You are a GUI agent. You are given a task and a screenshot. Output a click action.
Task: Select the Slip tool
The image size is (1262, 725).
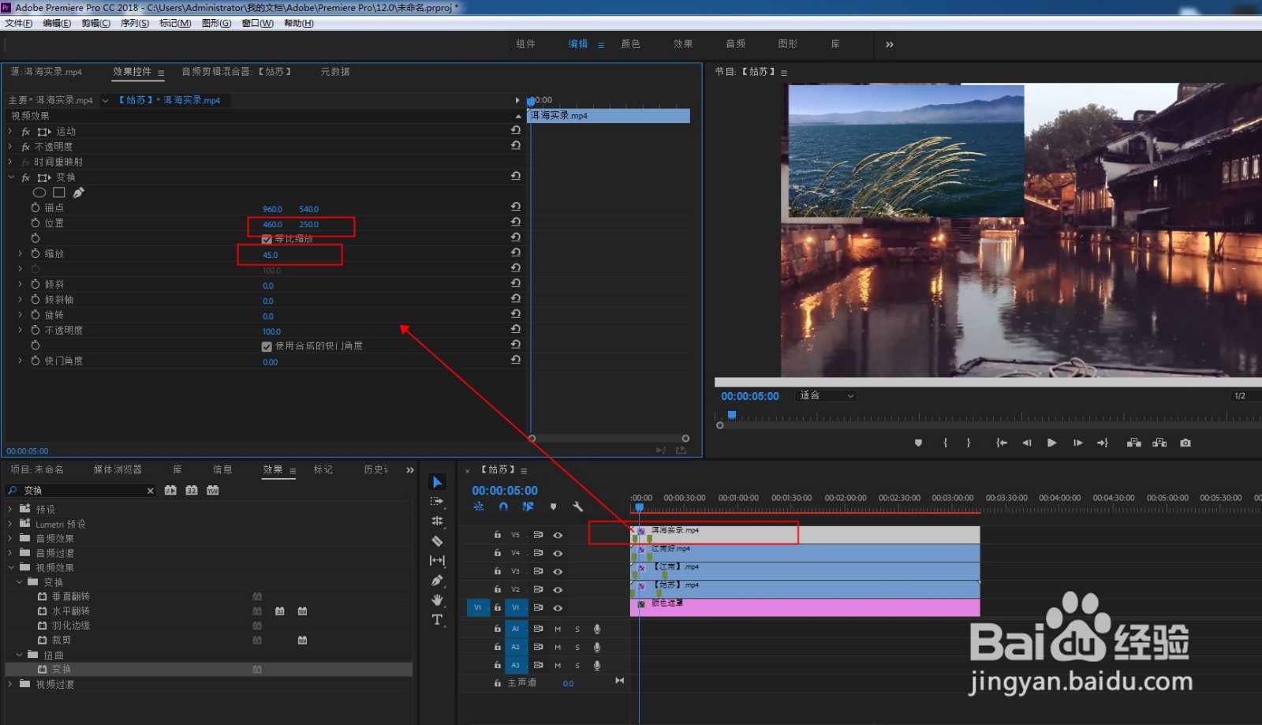[437, 561]
